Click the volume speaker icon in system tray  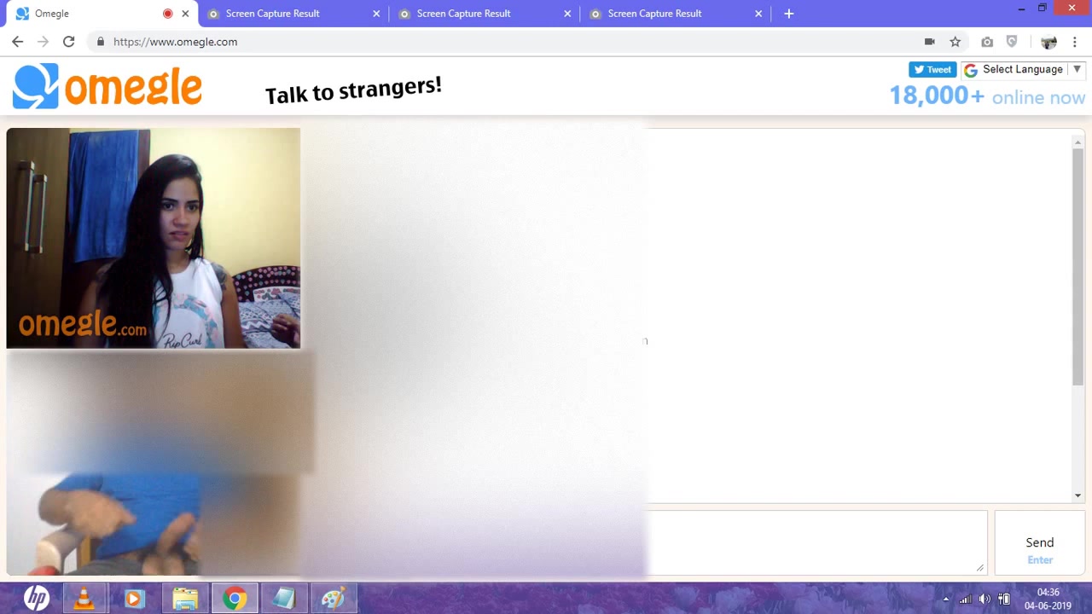[x=985, y=599]
